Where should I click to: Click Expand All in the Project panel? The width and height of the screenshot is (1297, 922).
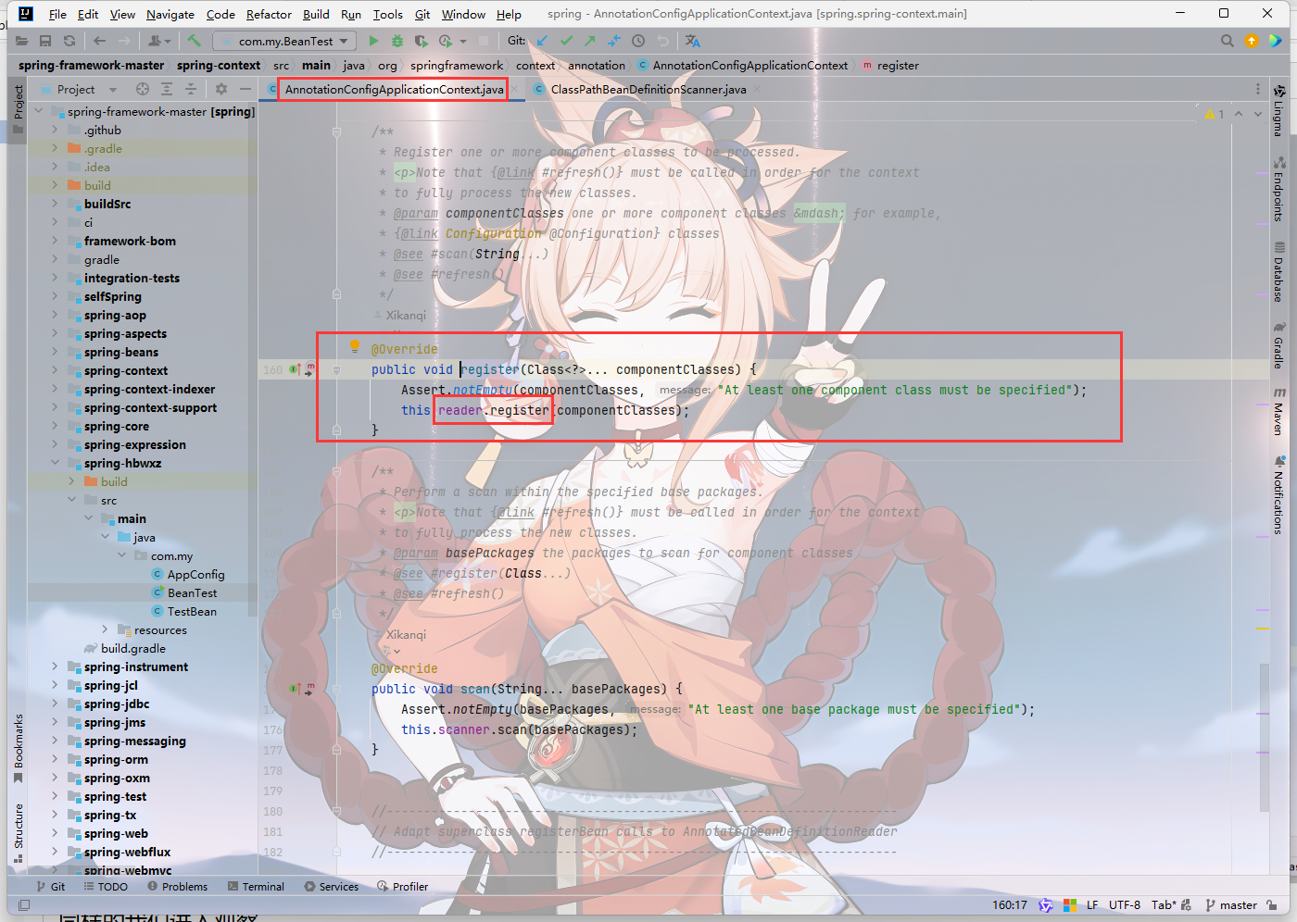click(167, 89)
